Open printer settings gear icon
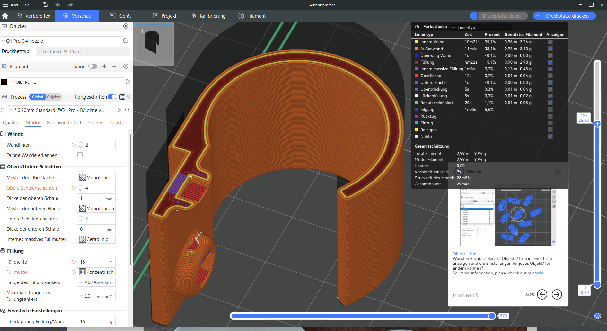 pos(126,26)
